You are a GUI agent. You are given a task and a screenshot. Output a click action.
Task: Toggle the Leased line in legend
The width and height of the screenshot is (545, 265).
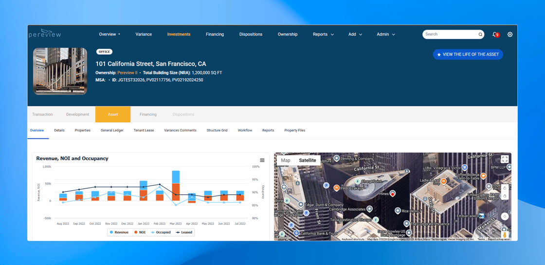pos(183,232)
